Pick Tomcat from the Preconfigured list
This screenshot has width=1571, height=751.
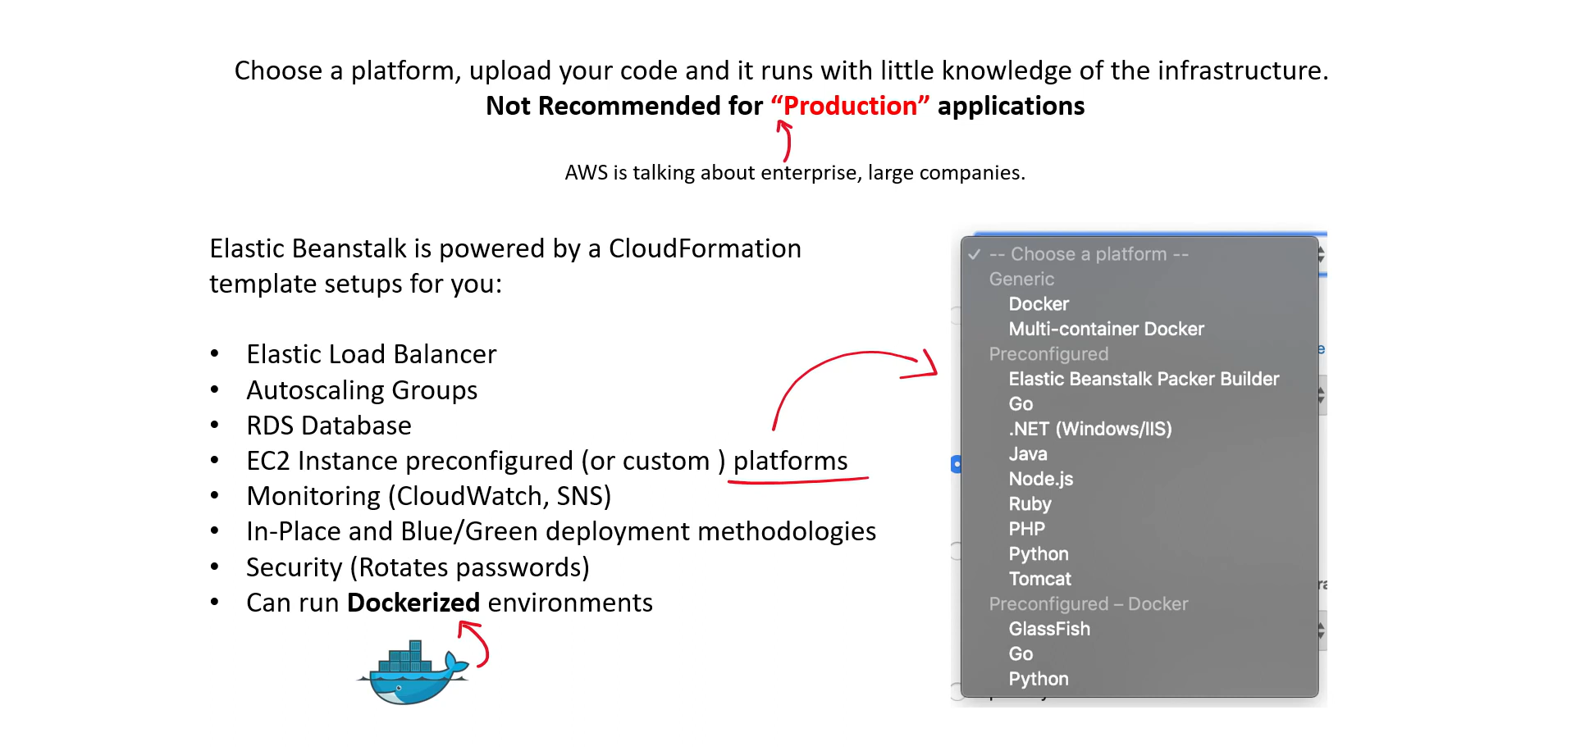1040,579
